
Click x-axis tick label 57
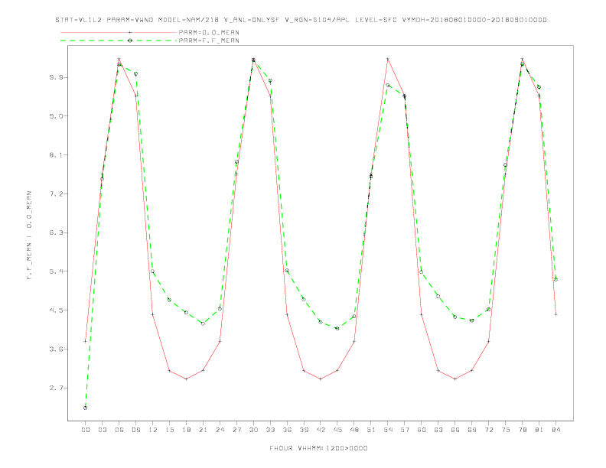(x=405, y=430)
